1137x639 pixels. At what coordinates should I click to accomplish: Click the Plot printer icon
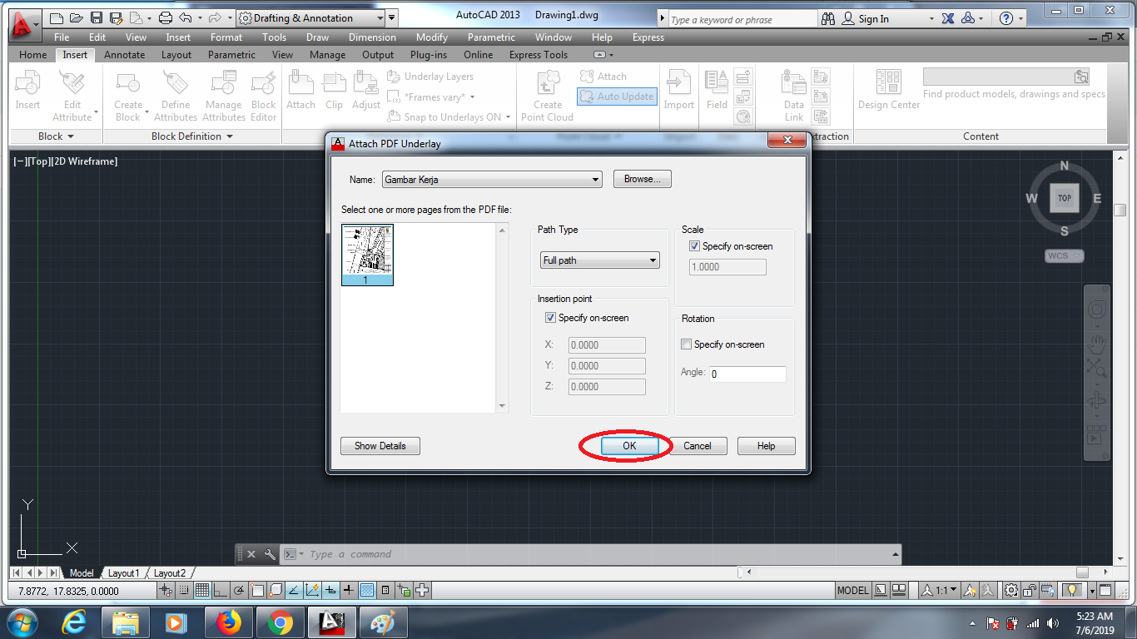(x=165, y=17)
